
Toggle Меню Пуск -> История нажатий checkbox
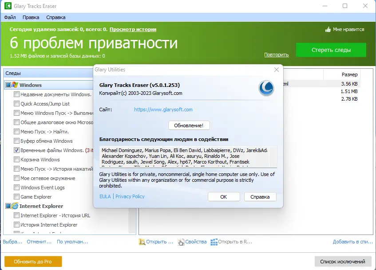pyautogui.click(x=16, y=169)
